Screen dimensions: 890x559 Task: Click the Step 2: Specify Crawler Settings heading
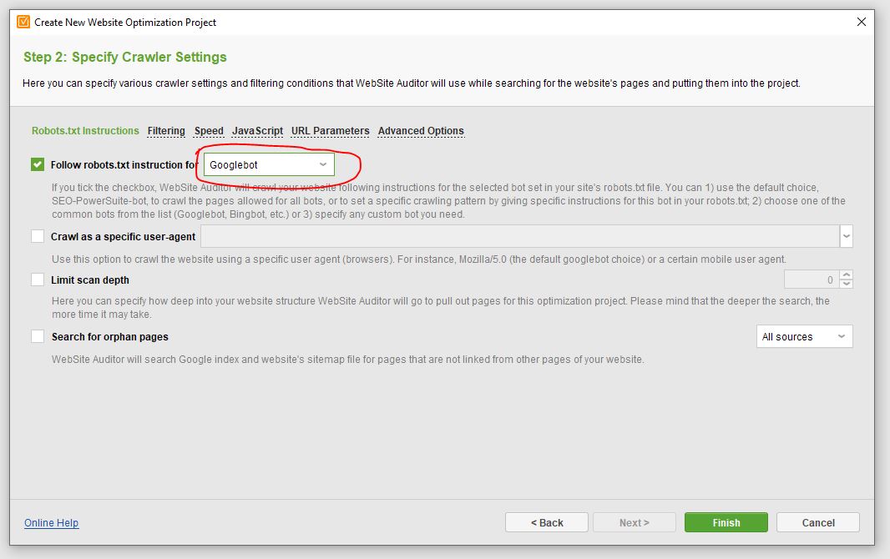pos(125,58)
